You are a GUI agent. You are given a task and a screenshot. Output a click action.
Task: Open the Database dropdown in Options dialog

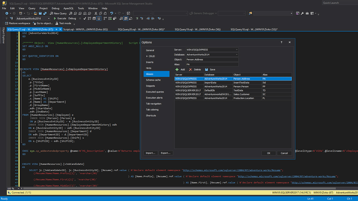point(237,55)
